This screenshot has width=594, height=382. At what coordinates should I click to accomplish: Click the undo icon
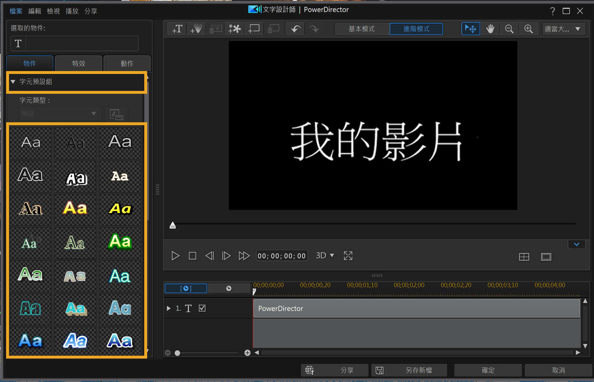click(295, 28)
